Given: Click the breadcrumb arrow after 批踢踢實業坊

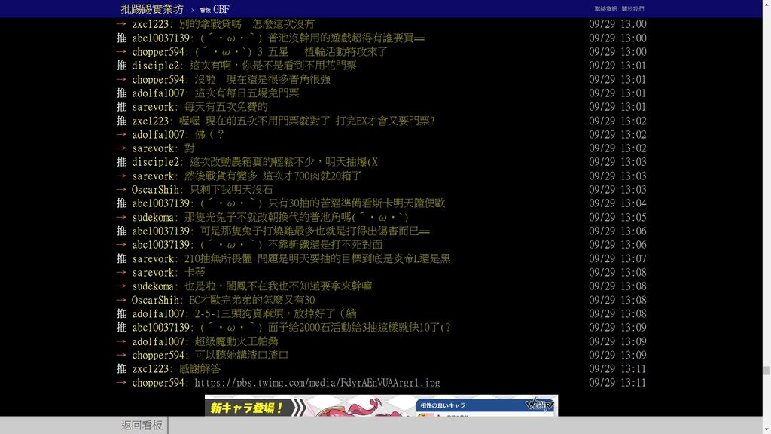Looking at the screenshot, I should 192,10.
